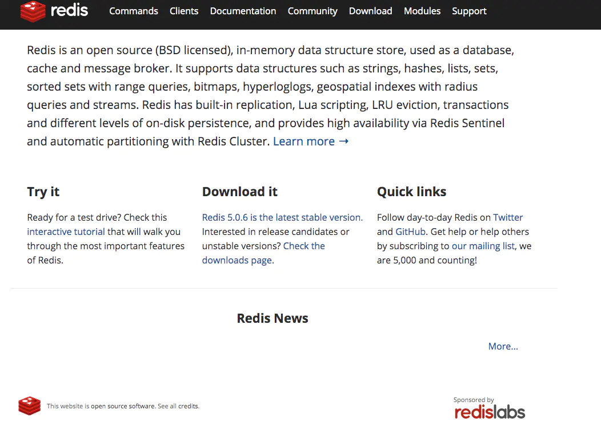Image resolution: width=601 pixels, height=438 pixels.
Task: Visit the Twitter link under Quick links
Action: coord(508,218)
